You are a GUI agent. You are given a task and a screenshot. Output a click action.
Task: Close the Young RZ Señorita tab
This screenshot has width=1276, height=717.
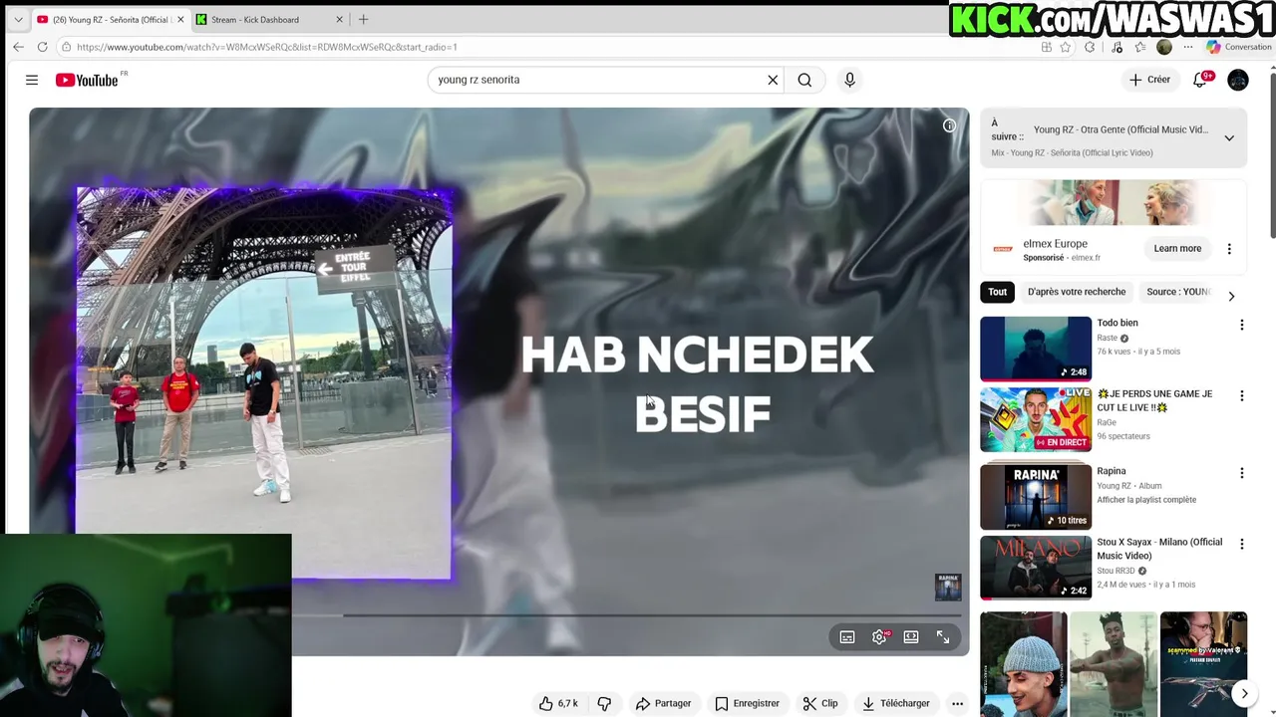pyautogui.click(x=180, y=19)
